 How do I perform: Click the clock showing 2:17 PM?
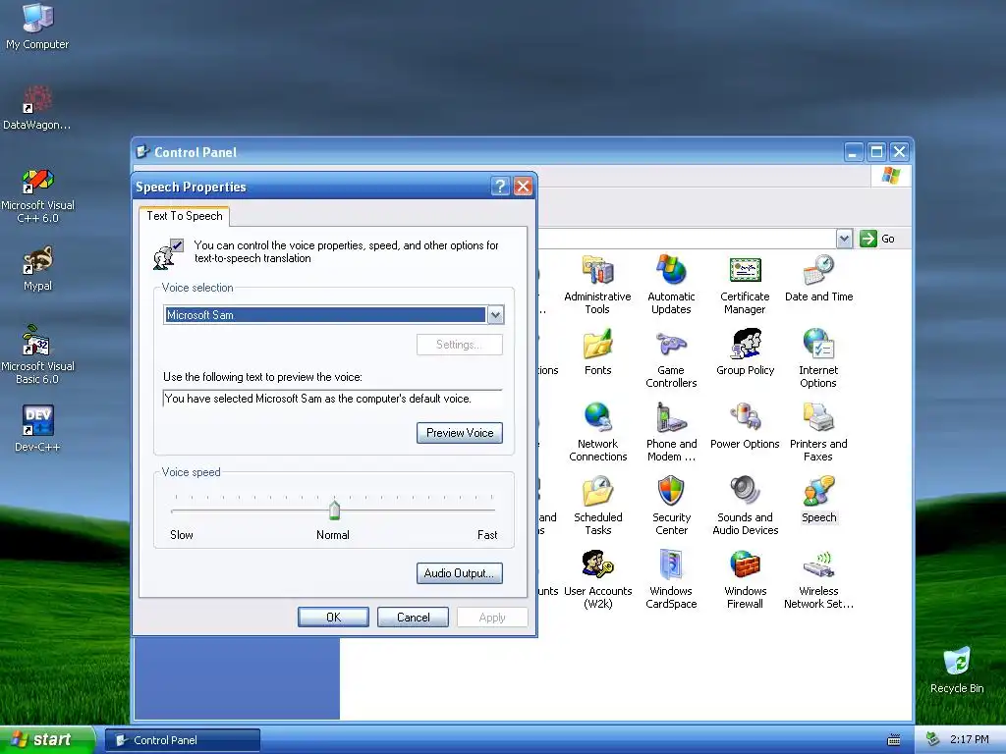[969, 739]
